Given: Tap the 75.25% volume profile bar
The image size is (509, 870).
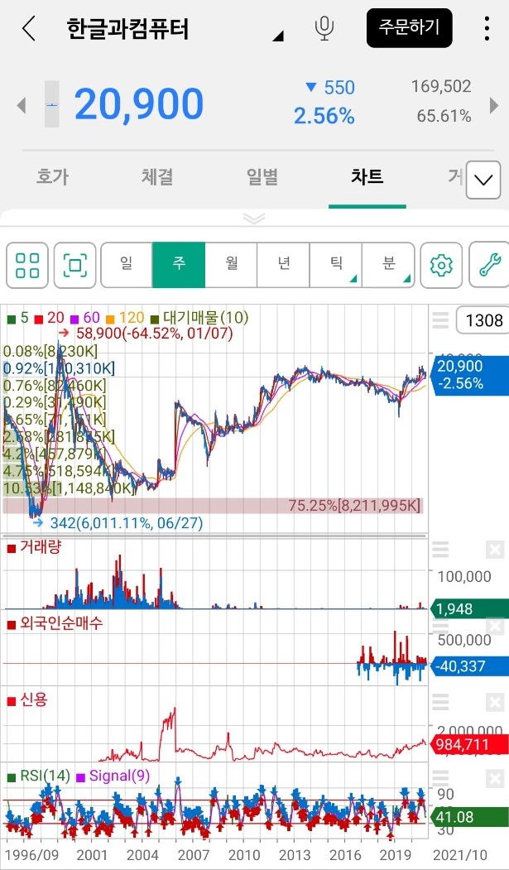Looking at the screenshot, I should [x=213, y=506].
